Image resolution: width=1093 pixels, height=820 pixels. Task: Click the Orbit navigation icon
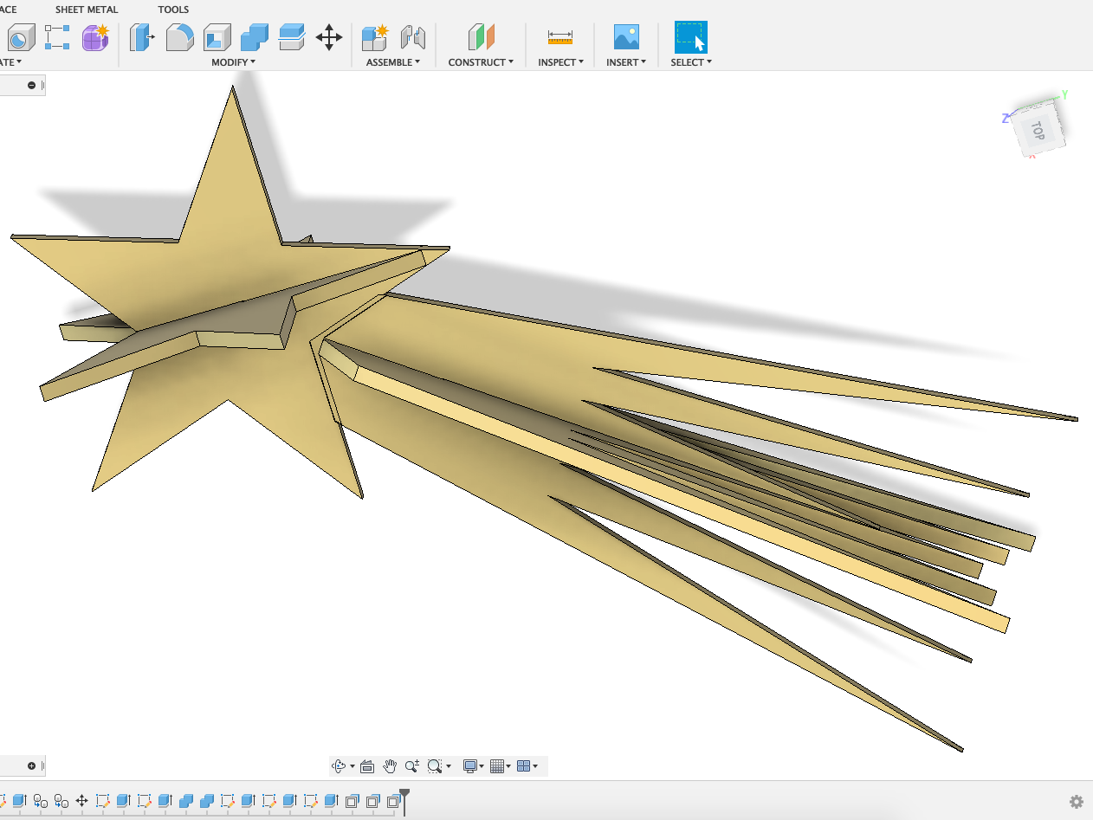pos(339,766)
